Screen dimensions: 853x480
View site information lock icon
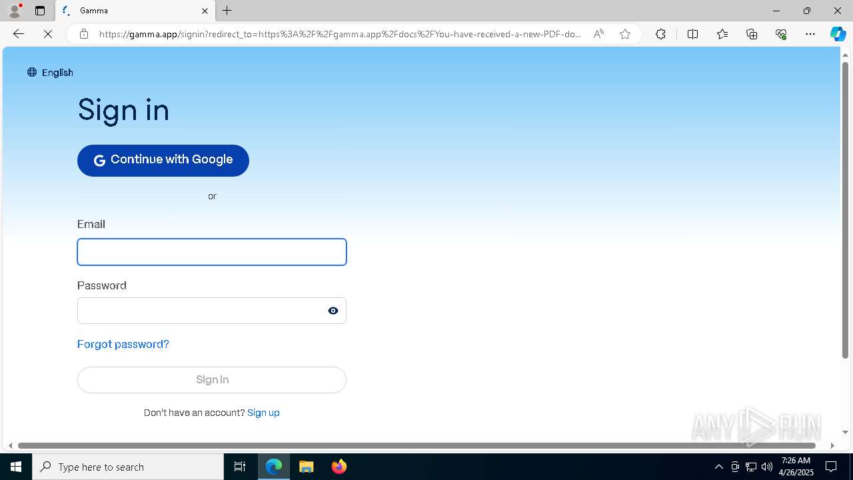(84, 34)
